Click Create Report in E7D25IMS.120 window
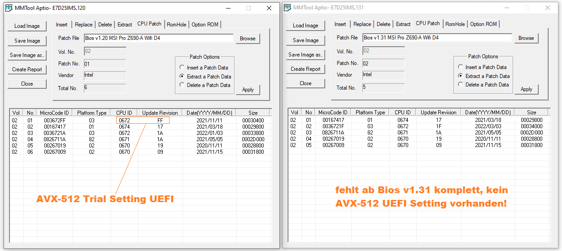Screen dimensions: 562x251 [27, 69]
